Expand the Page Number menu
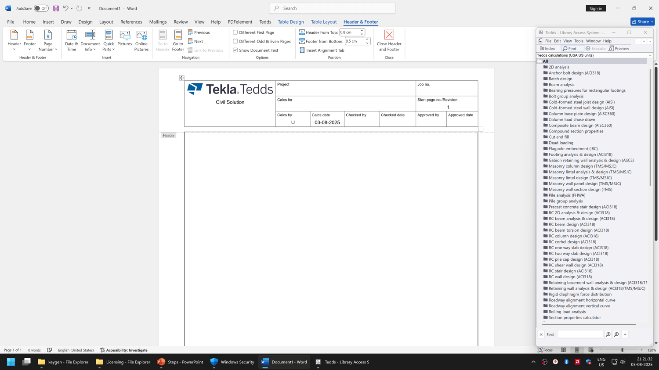 (x=48, y=41)
